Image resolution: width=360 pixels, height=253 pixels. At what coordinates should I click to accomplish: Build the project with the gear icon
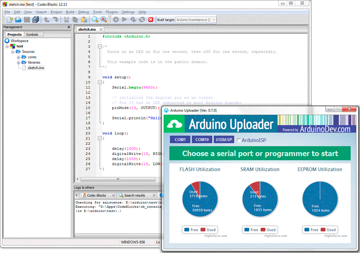(x=116, y=20)
